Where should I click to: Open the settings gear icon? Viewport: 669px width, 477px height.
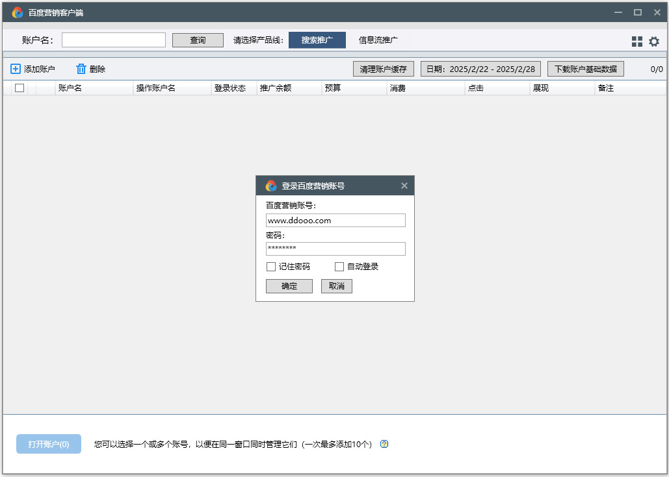point(655,41)
